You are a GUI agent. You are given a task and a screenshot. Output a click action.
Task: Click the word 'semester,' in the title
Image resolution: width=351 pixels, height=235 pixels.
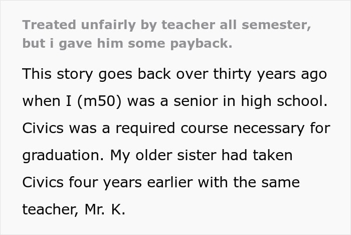coord(276,25)
